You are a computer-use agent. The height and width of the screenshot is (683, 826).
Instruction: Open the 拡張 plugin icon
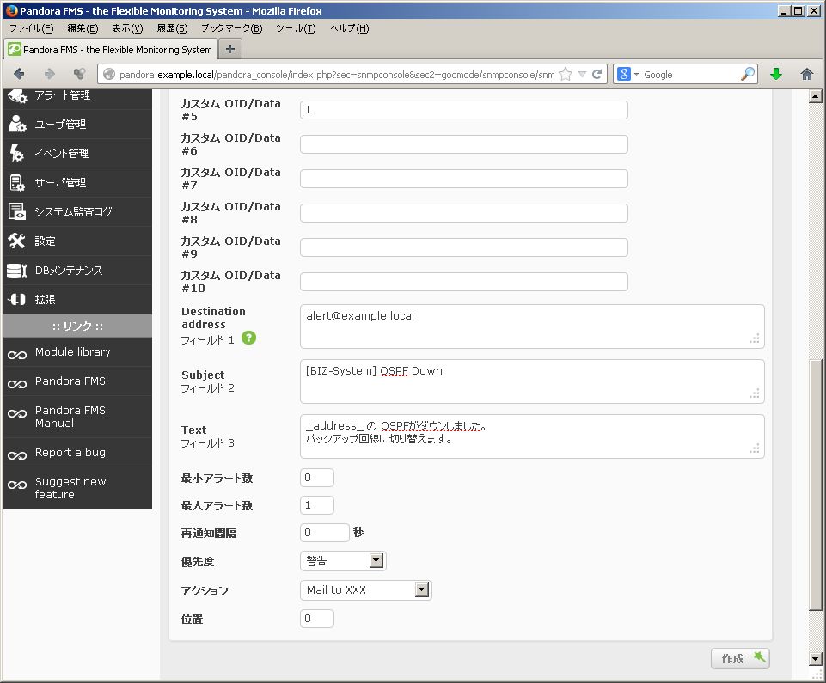coord(17,300)
